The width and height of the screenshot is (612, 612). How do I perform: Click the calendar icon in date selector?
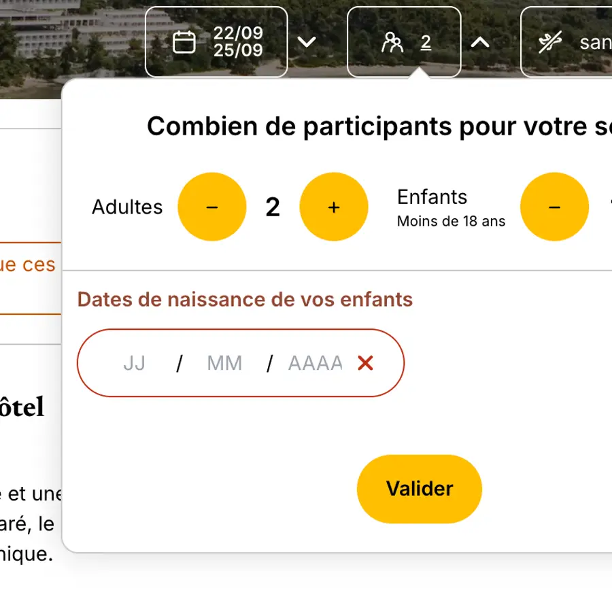[x=184, y=42]
